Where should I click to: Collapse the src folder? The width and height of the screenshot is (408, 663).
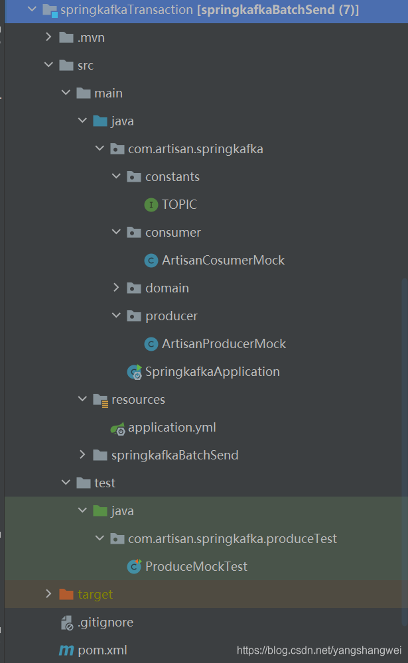[48, 66]
